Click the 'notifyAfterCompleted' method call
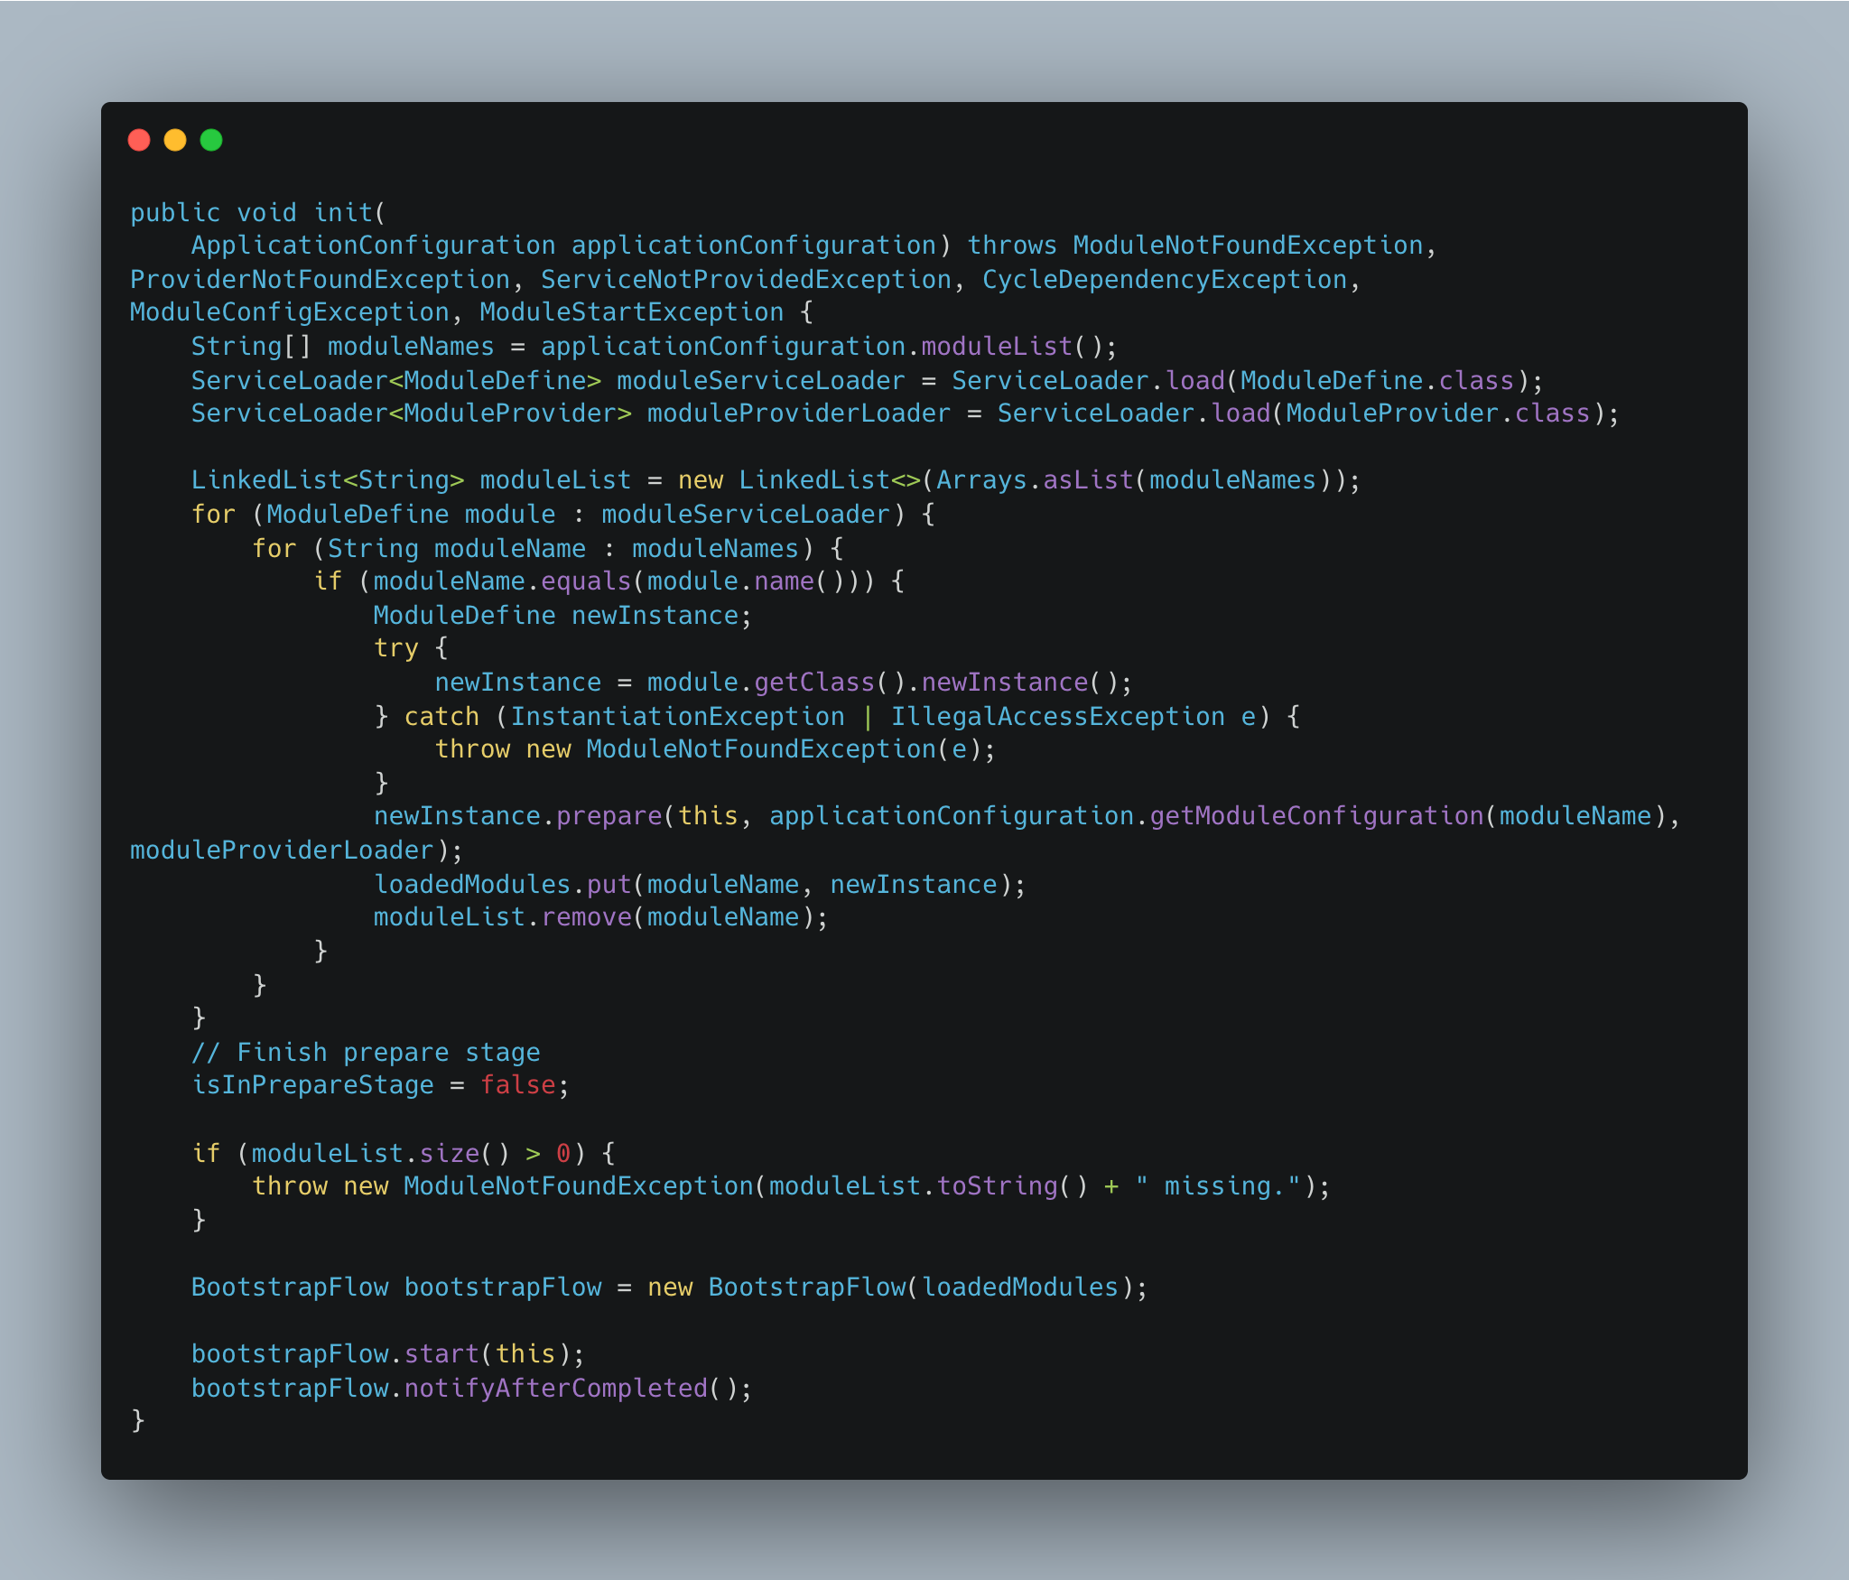 (555, 1389)
